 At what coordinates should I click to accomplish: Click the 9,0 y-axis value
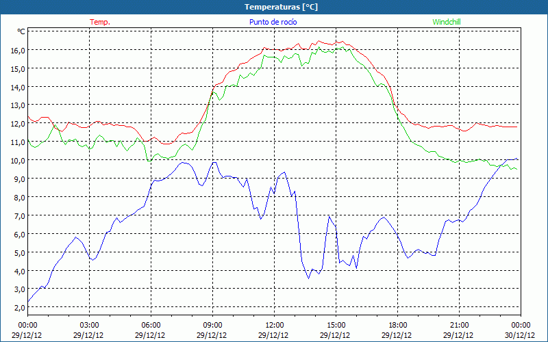(x=20, y=179)
